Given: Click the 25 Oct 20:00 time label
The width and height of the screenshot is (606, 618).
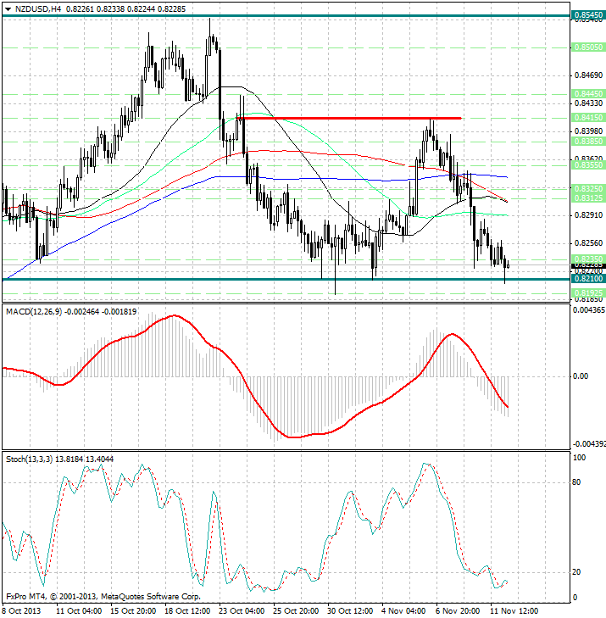Looking at the screenshot, I should tap(296, 611).
